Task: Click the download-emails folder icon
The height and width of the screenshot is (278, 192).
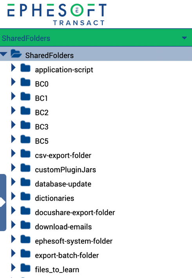Action: (x=25, y=225)
